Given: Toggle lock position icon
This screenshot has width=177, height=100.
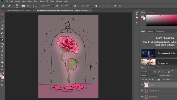Looking at the screenshot, I should point(152,80).
